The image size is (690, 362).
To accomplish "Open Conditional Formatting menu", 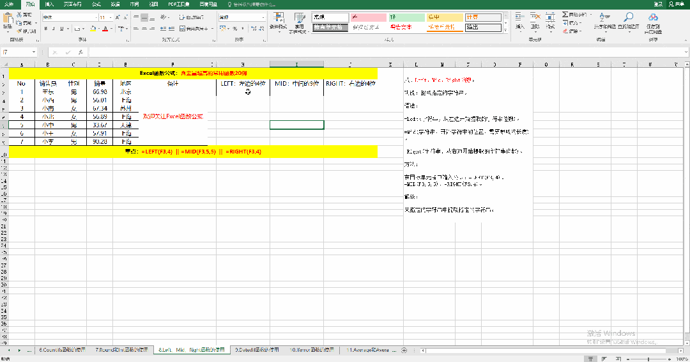I will tap(278, 22).
